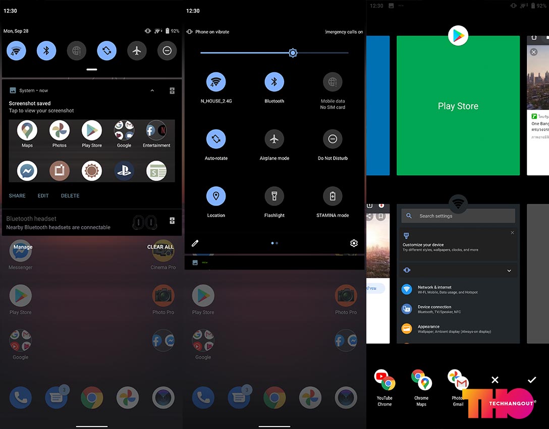Enable mobile data in the compact quick settings row
Screen dimensions: 549x429
pos(76,51)
